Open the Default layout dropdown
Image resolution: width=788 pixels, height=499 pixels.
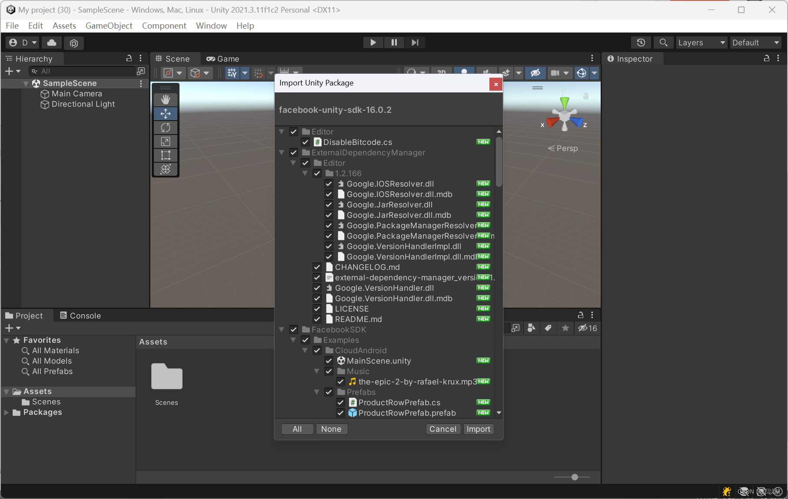(755, 43)
